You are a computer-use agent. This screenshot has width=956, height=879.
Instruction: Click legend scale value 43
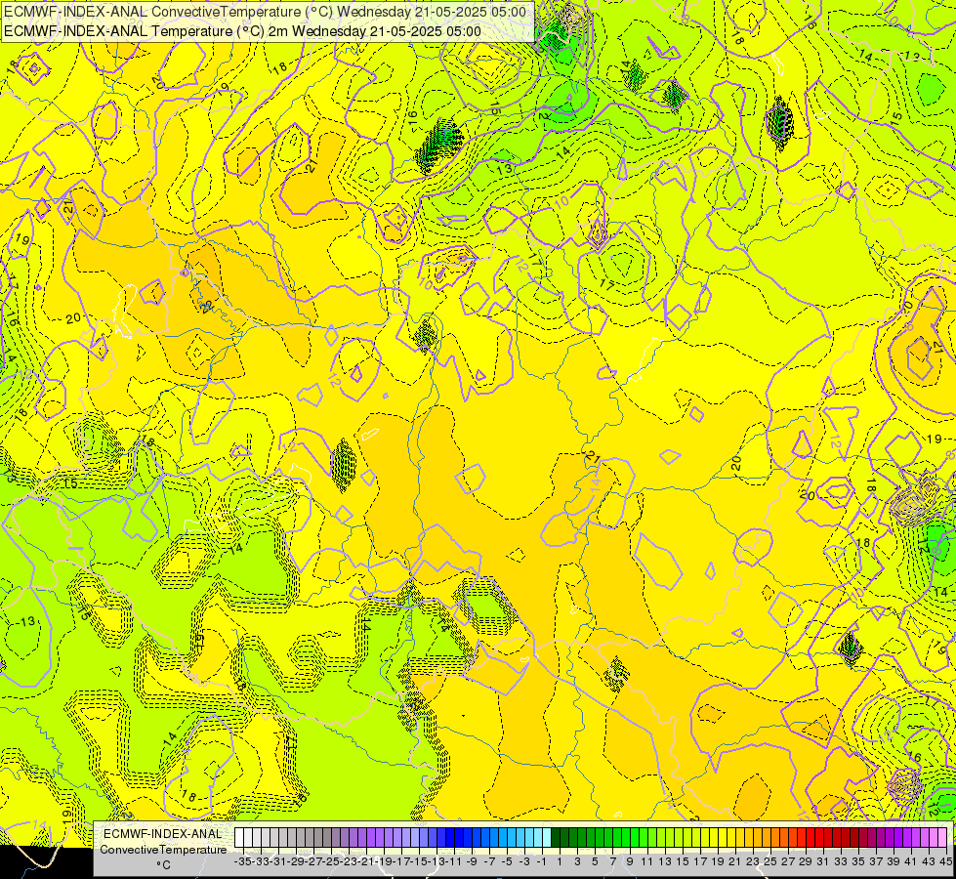coord(929,861)
